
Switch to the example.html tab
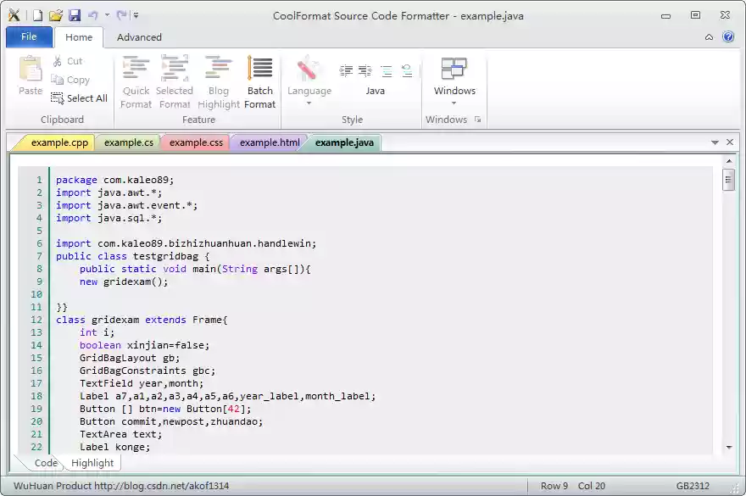coord(267,142)
